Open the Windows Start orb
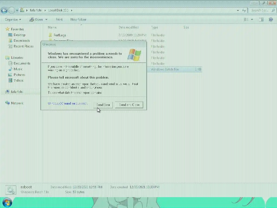This screenshot has height=208, width=277. 7,203
